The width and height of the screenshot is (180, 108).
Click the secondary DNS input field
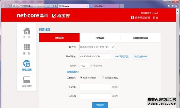pyautogui.click(x=95, y=96)
